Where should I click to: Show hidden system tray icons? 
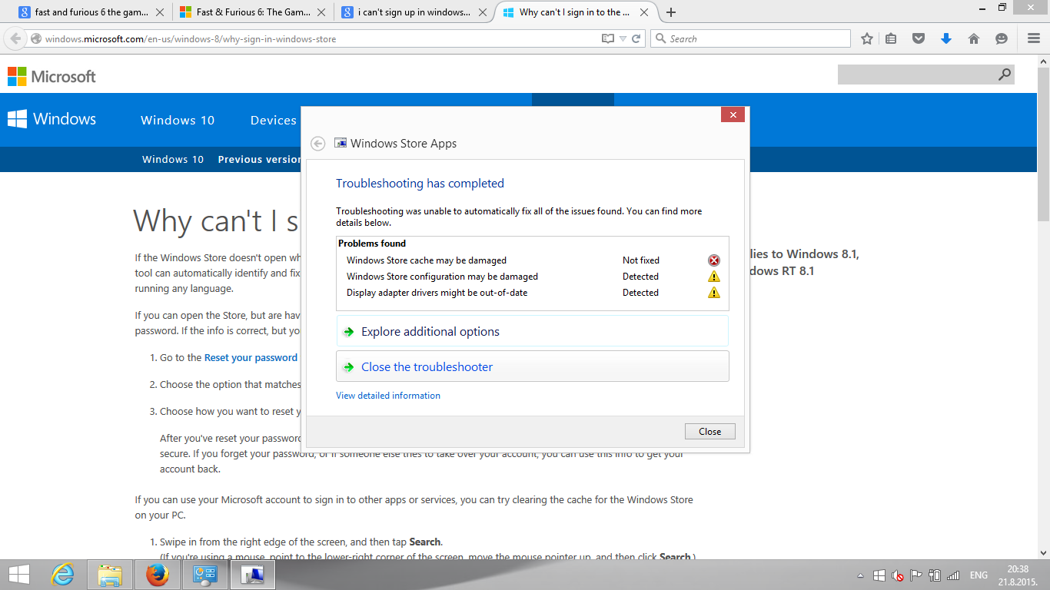[859, 575]
